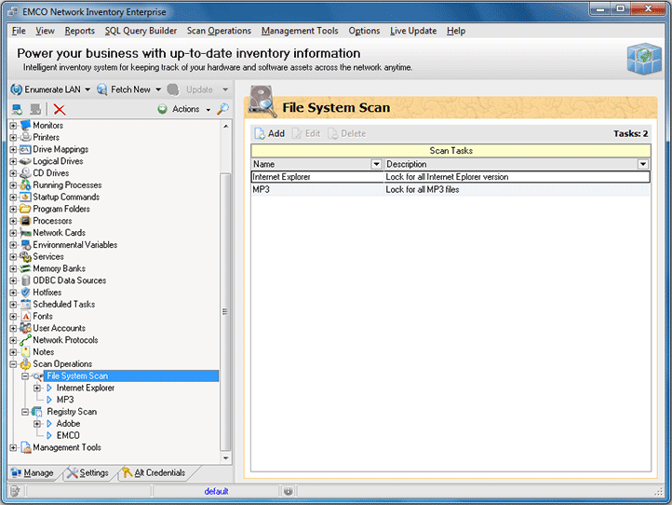
Task: Click the green Actions arrow icon
Action: (x=162, y=109)
